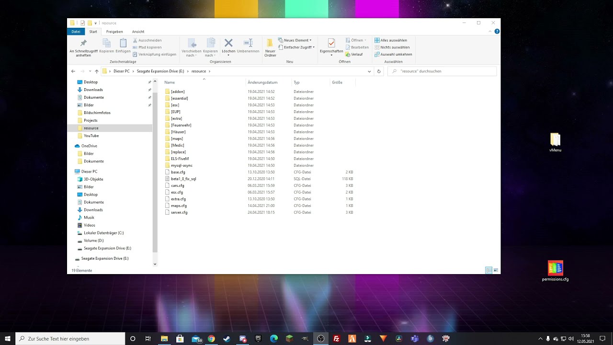Viewport: 613px width, 345px height.
Task: Open Microsoft Teams from taskbar
Action: click(415, 339)
